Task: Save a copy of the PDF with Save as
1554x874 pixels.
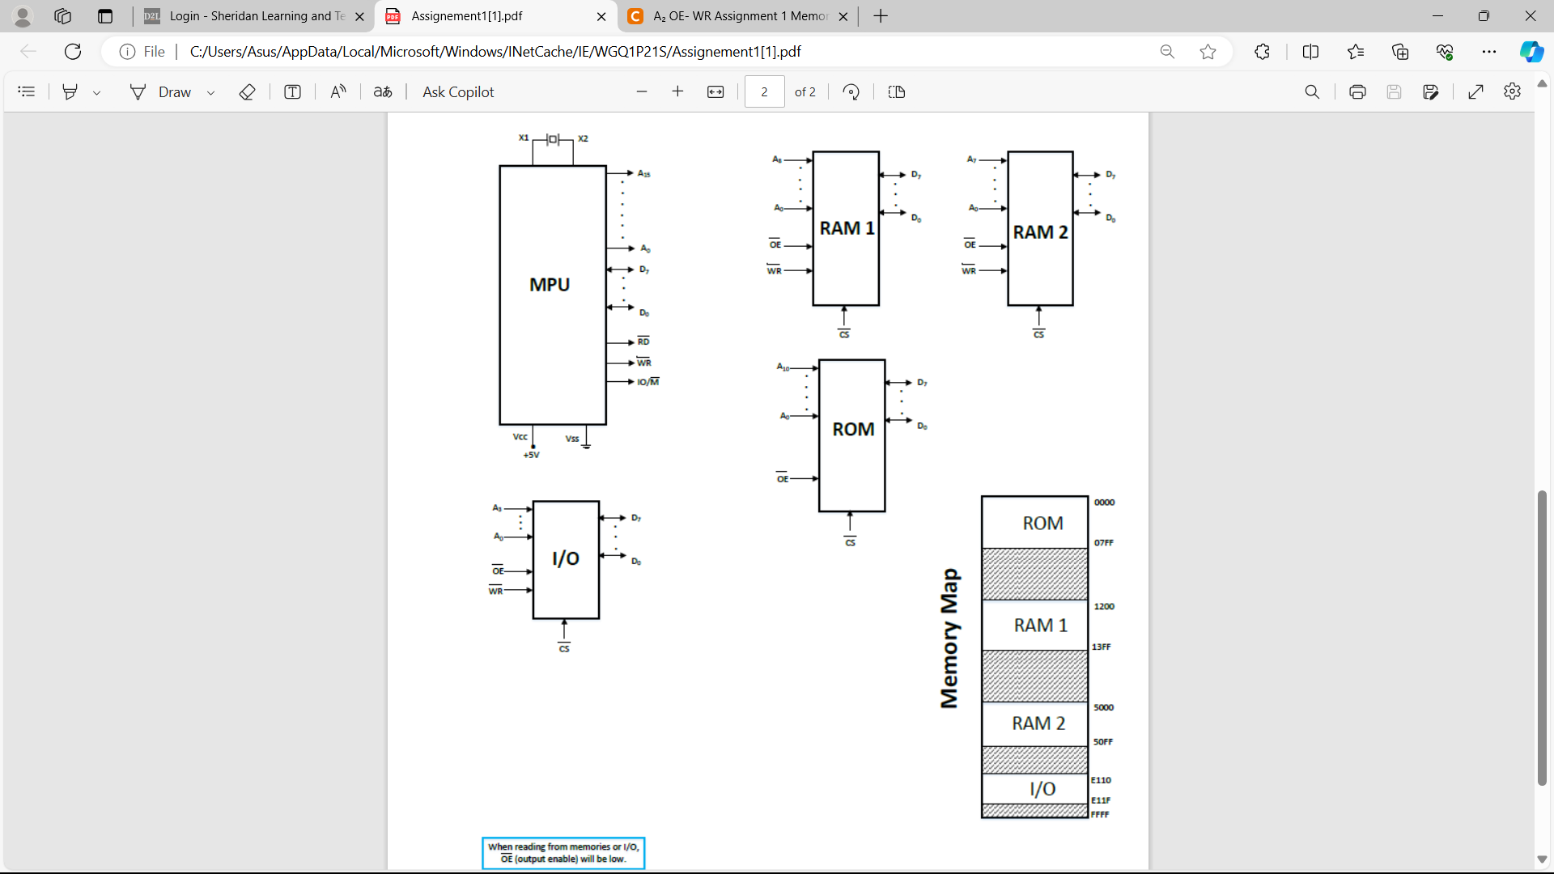Action: 1432,91
